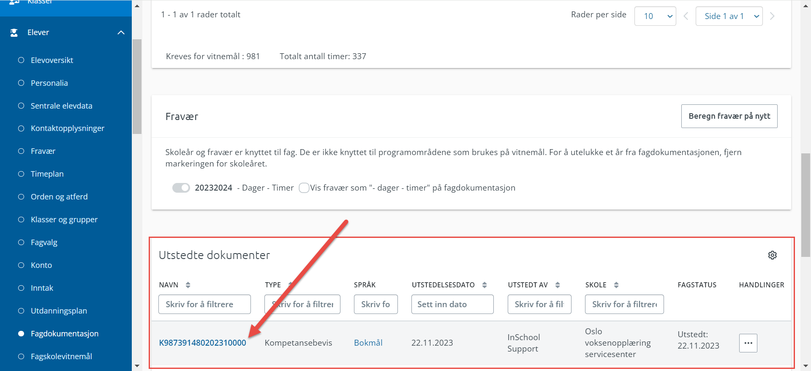Sort by UTSTEDELSESDATO column arrows

(x=484, y=285)
